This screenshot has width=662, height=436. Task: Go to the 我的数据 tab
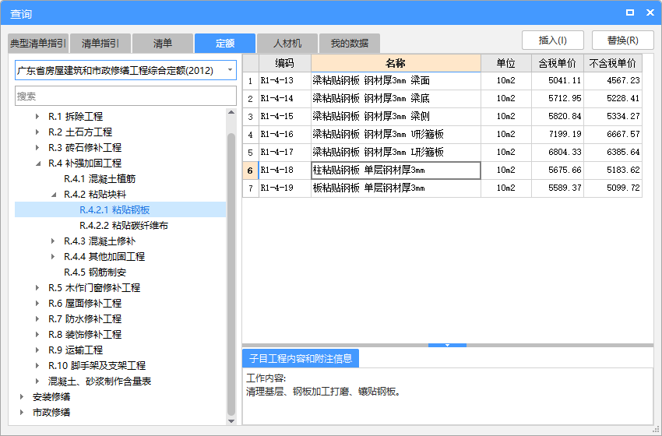click(350, 43)
